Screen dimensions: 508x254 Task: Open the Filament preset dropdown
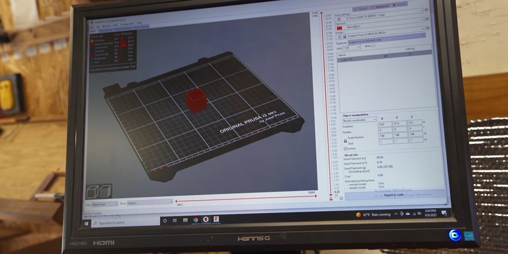(x=380, y=24)
